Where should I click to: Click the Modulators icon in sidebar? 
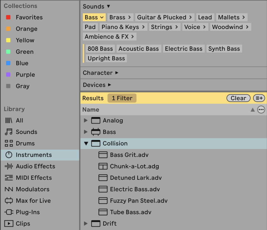(x=9, y=189)
